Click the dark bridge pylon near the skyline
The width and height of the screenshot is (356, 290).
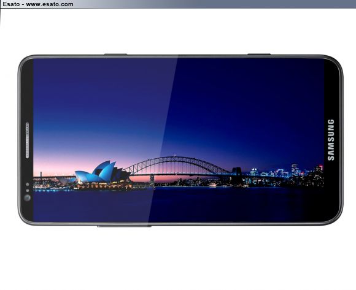pyautogui.click(x=237, y=176)
